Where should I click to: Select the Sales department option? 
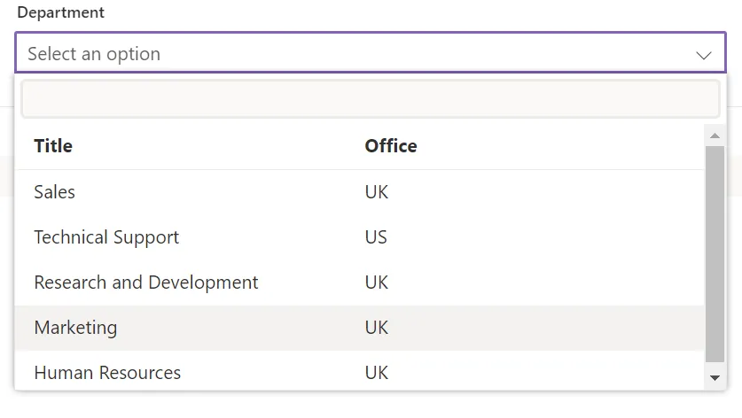pyautogui.click(x=55, y=192)
